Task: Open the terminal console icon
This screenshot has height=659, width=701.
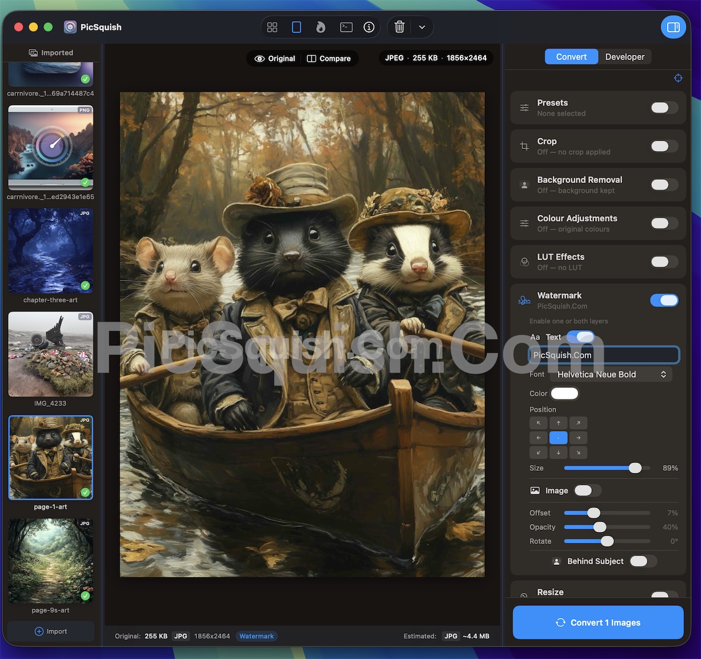Action: pos(346,27)
